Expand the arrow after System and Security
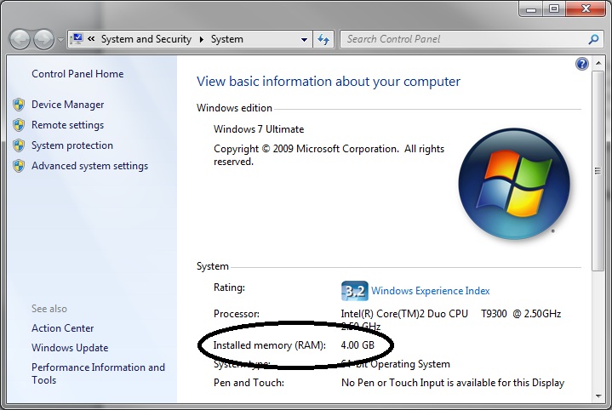 (x=202, y=39)
